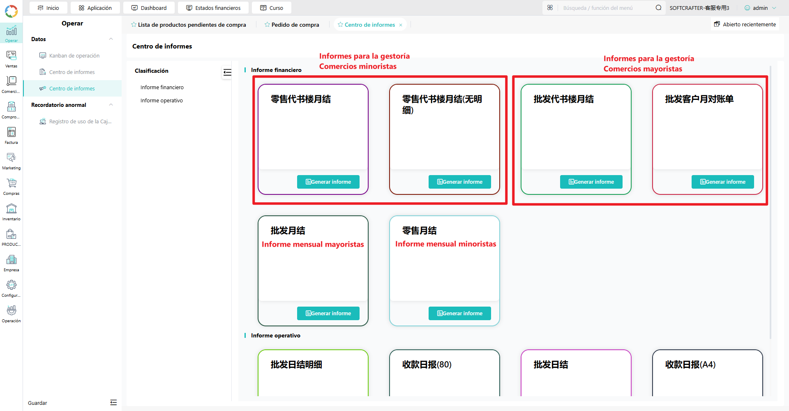789x411 pixels.
Task: Switch to Lista de productos pendientes tab
Action: (x=189, y=25)
